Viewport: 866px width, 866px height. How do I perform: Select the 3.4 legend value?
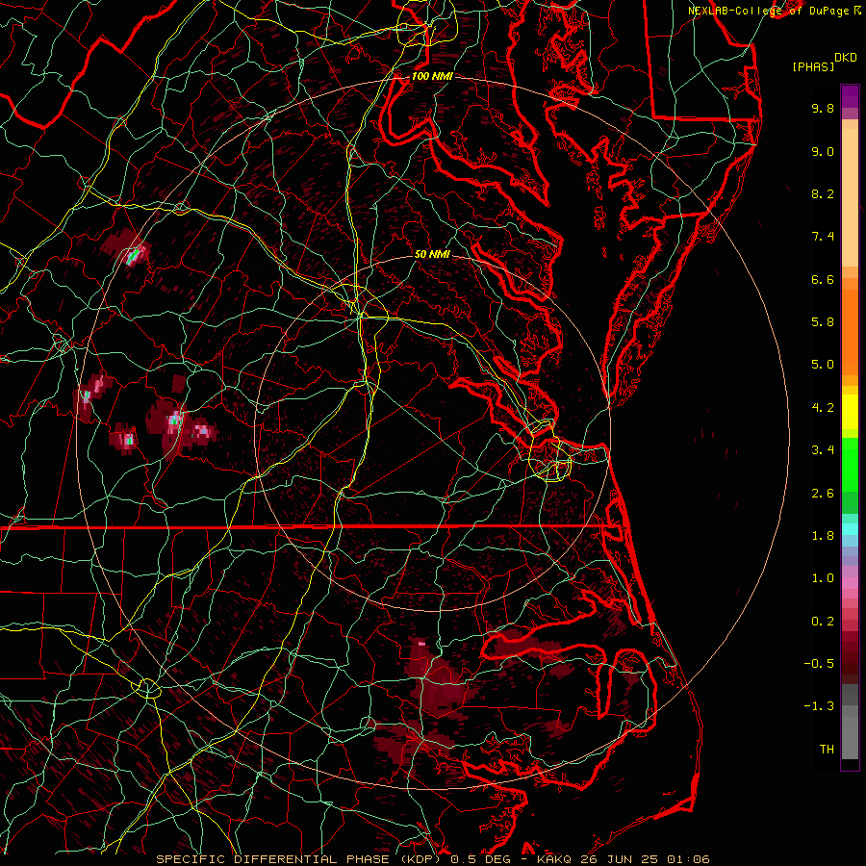coord(823,450)
